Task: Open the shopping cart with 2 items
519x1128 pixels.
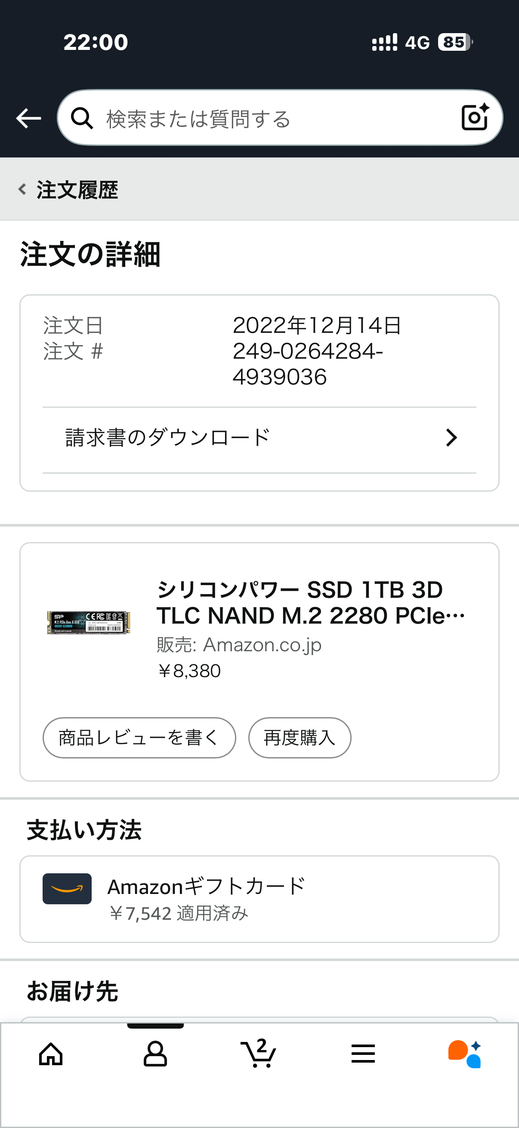Action: click(259, 1054)
